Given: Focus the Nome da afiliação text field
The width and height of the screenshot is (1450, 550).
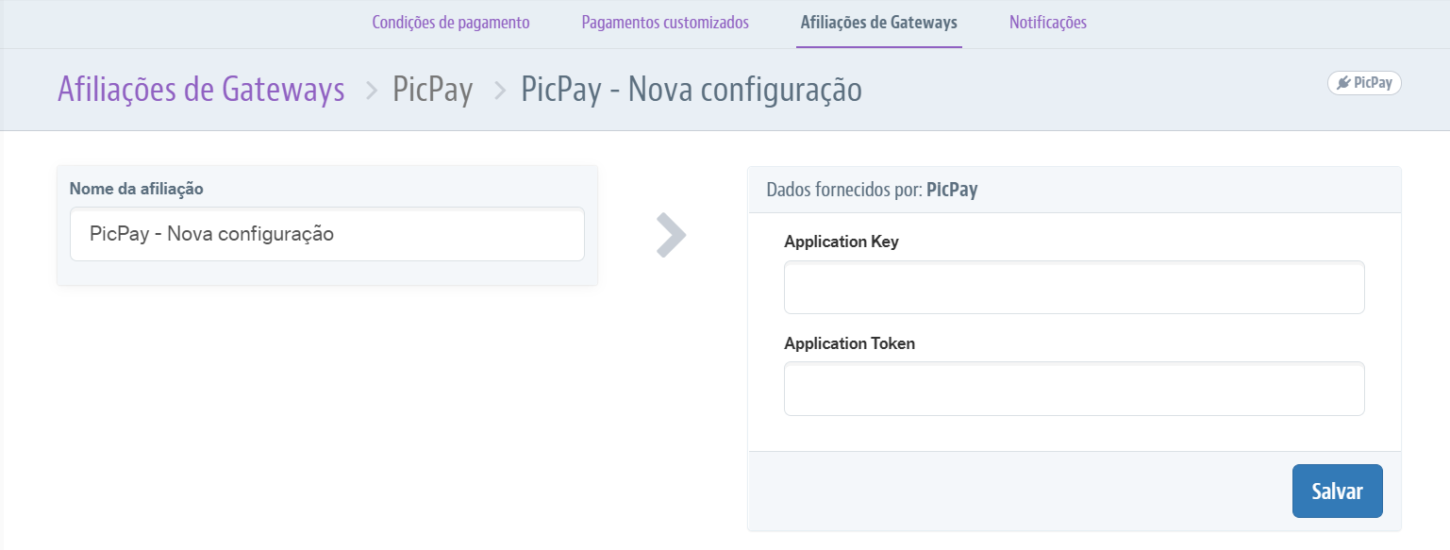Looking at the screenshot, I should tap(327, 234).
